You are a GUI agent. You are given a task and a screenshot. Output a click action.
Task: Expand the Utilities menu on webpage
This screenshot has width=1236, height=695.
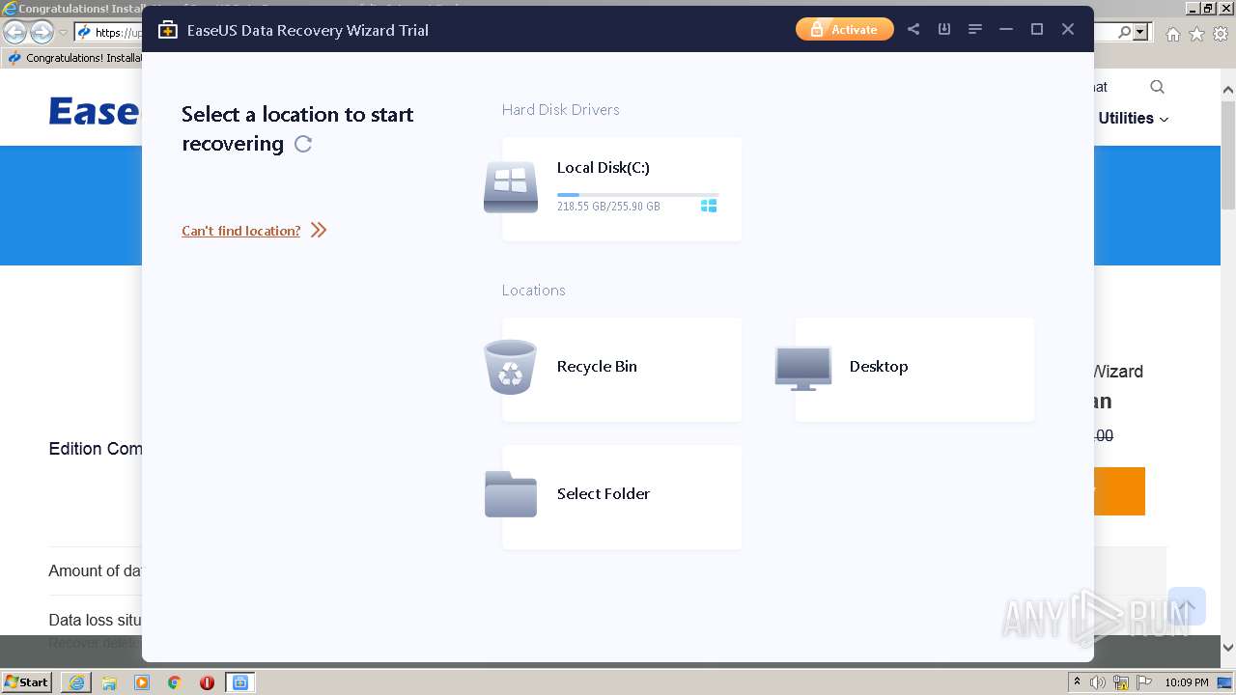click(1133, 118)
